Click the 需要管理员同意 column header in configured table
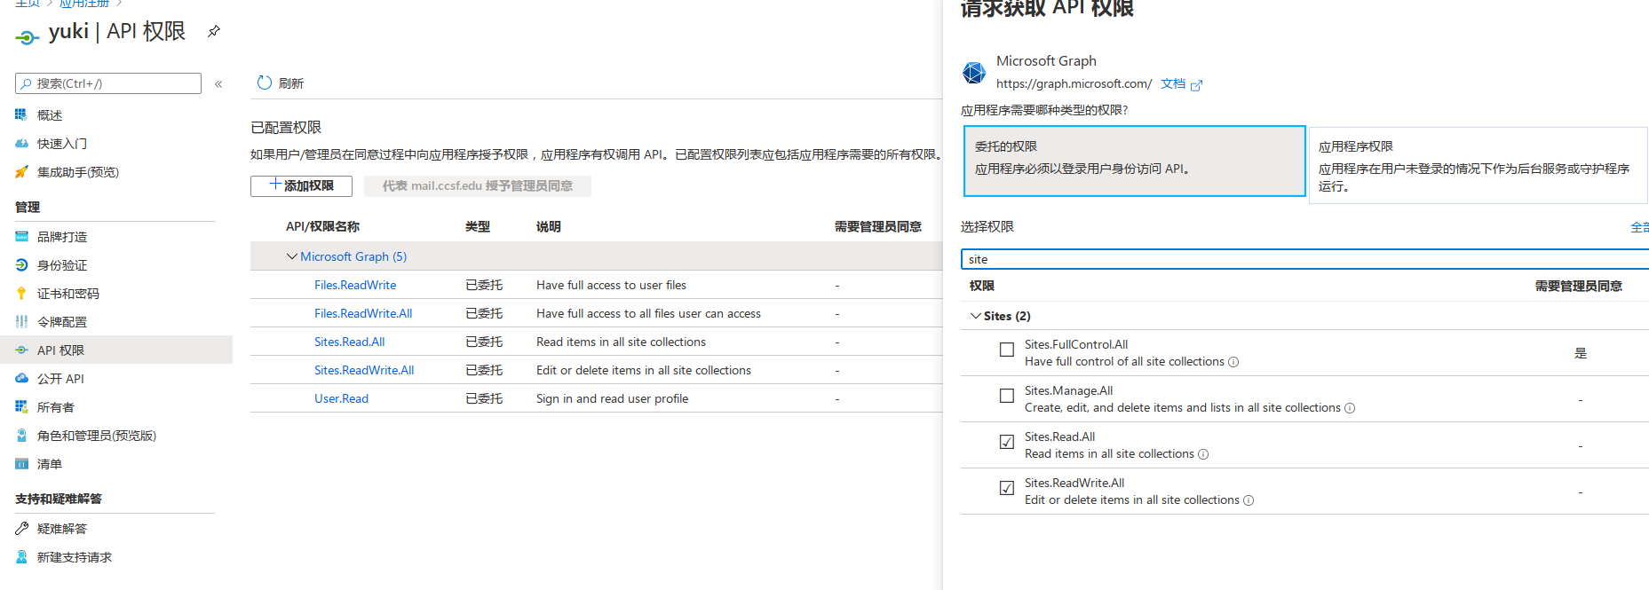Screen dimensions: 1649x590 click(x=878, y=226)
